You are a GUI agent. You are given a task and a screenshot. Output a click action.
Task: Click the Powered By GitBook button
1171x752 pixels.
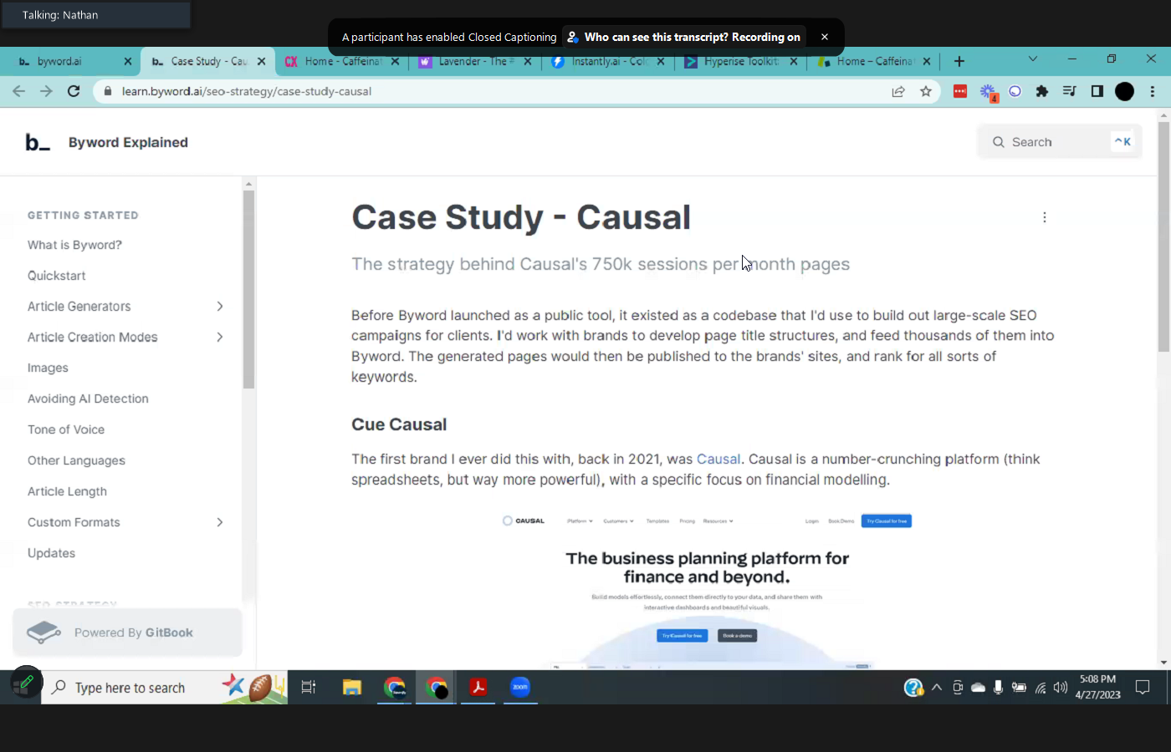[x=127, y=633]
